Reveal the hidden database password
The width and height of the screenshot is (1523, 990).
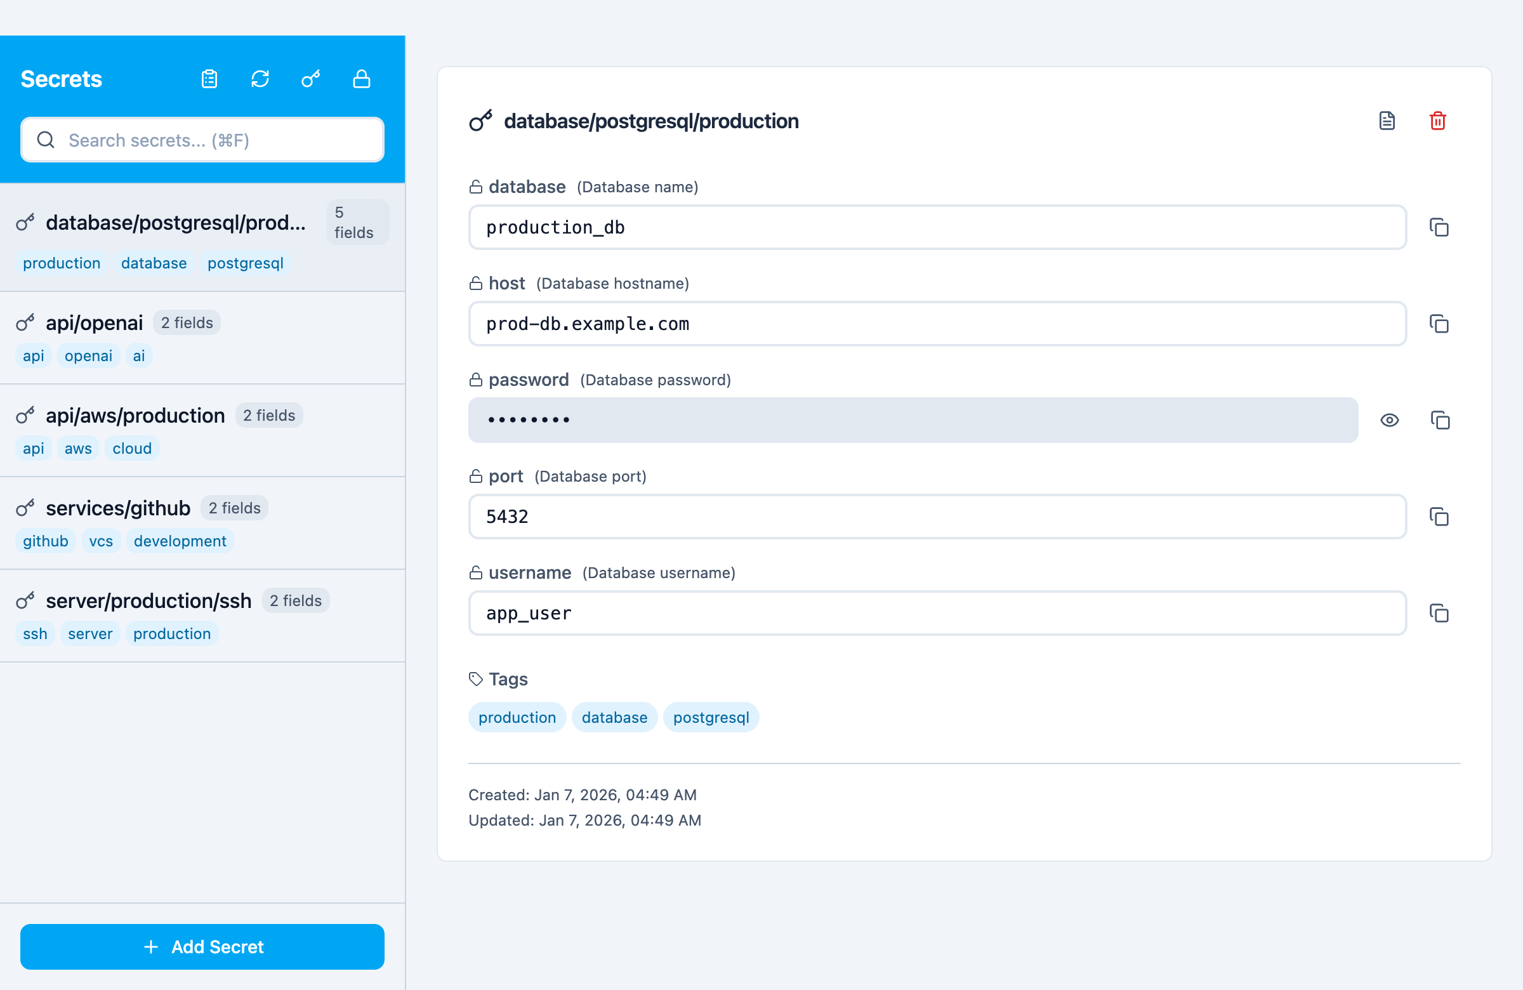(1390, 420)
